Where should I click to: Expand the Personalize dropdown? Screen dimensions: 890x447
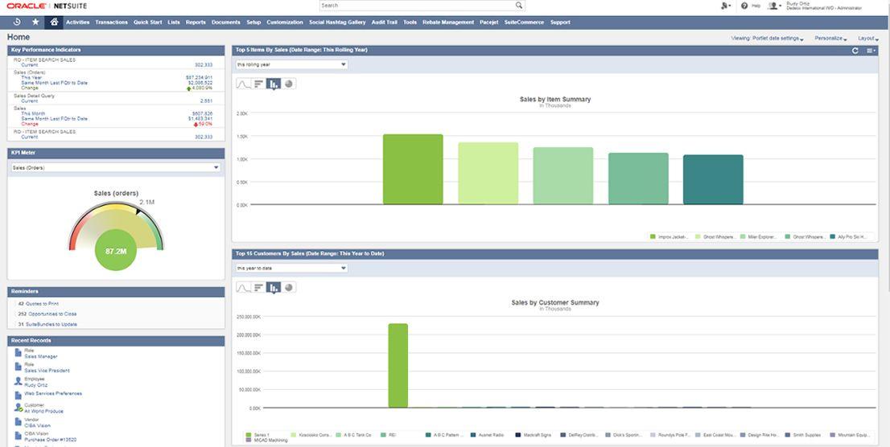click(x=830, y=38)
